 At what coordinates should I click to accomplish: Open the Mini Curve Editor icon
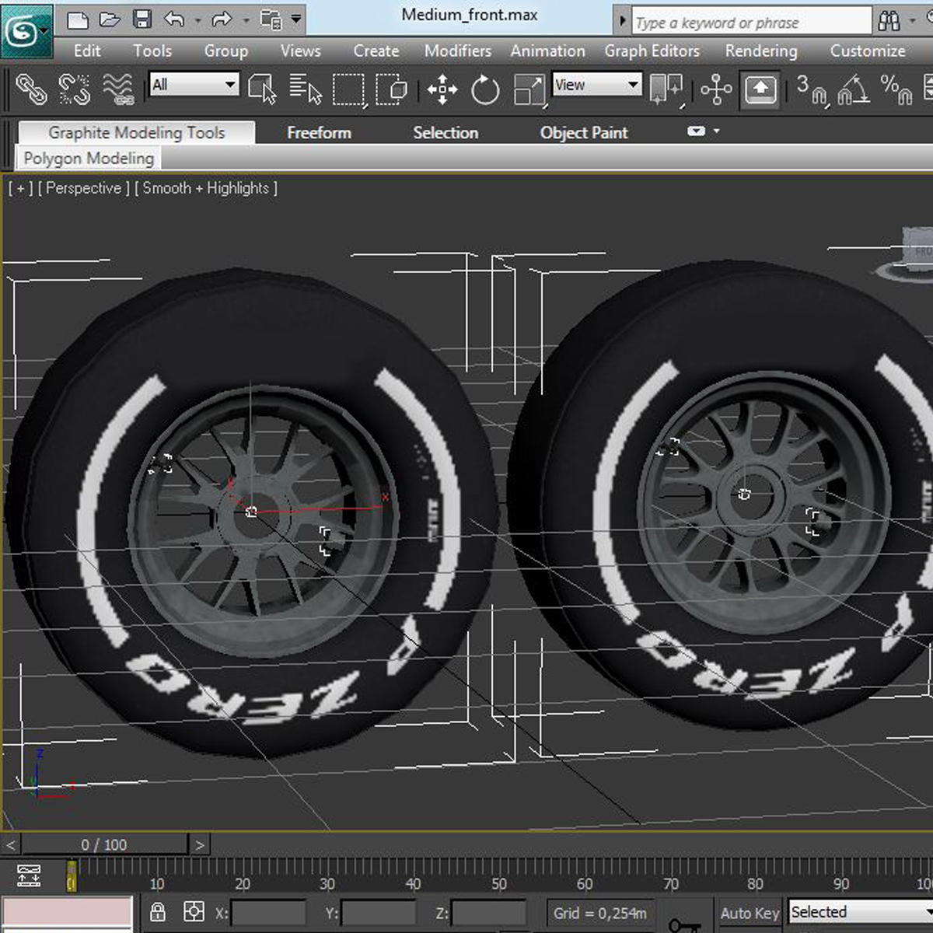(x=29, y=875)
